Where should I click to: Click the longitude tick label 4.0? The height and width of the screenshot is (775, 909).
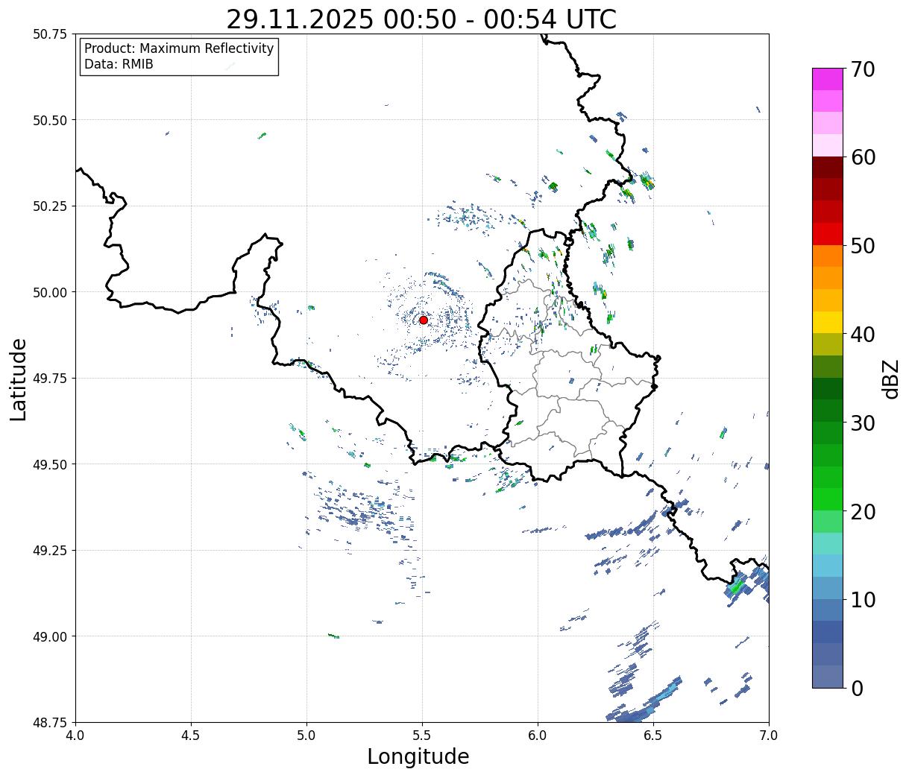pyautogui.click(x=75, y=736)
